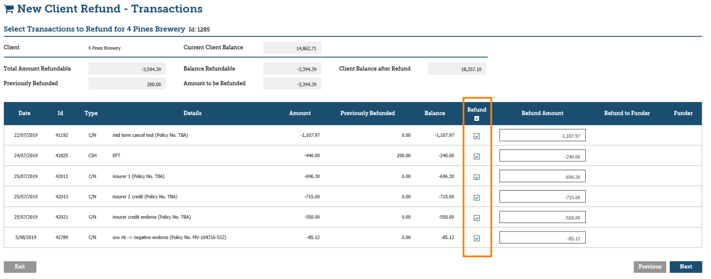The height and width of the screenshot is (279, 711).
Task: Edit Refund Amount field showing -85.12
Action: (542, 238)
